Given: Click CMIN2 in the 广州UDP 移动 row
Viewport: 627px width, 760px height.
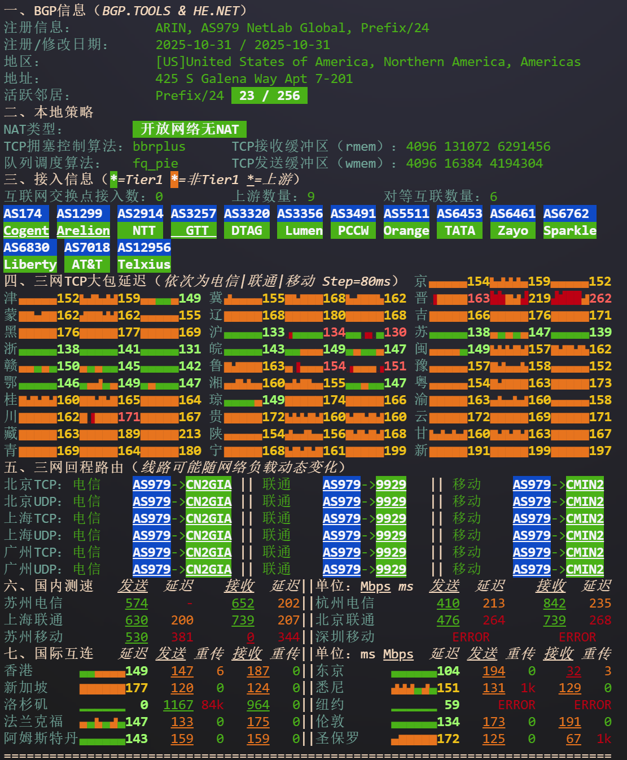Looking at the screenshot, I should tap(585, 569).
